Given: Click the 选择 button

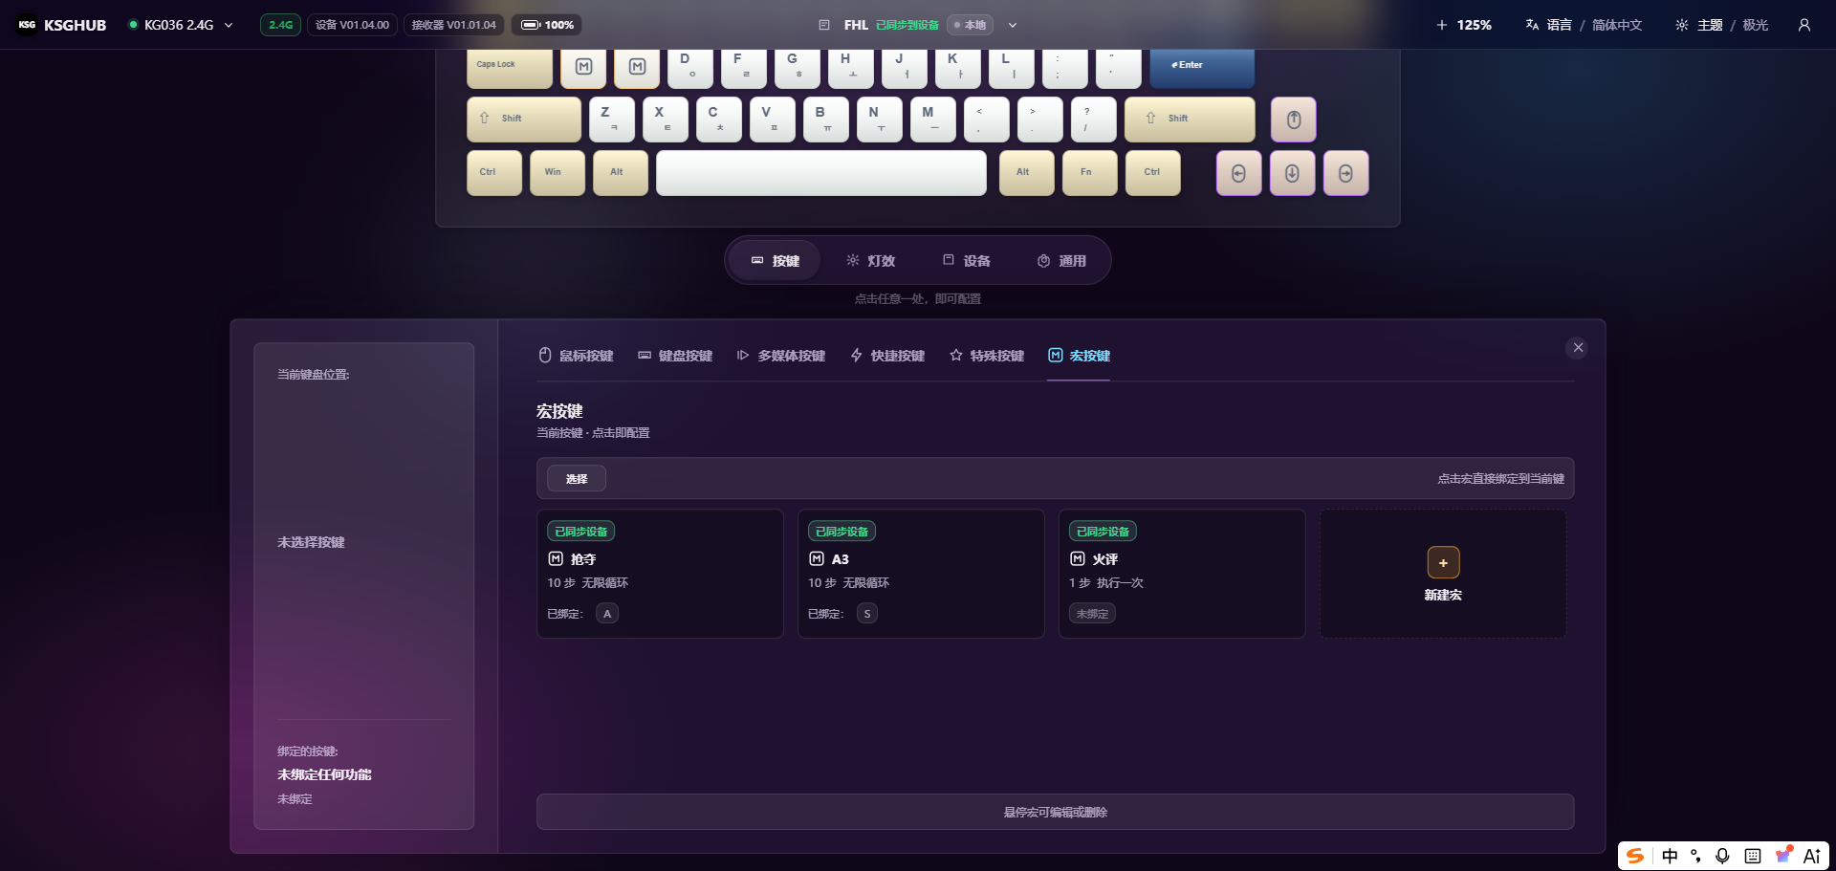Looking at the screenshot, I should pyautogui.click(x=577, y=479).
